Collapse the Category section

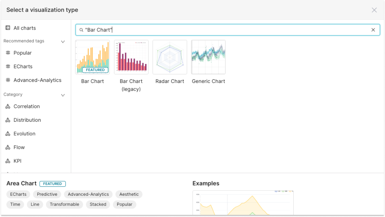[x=63, y=95]
